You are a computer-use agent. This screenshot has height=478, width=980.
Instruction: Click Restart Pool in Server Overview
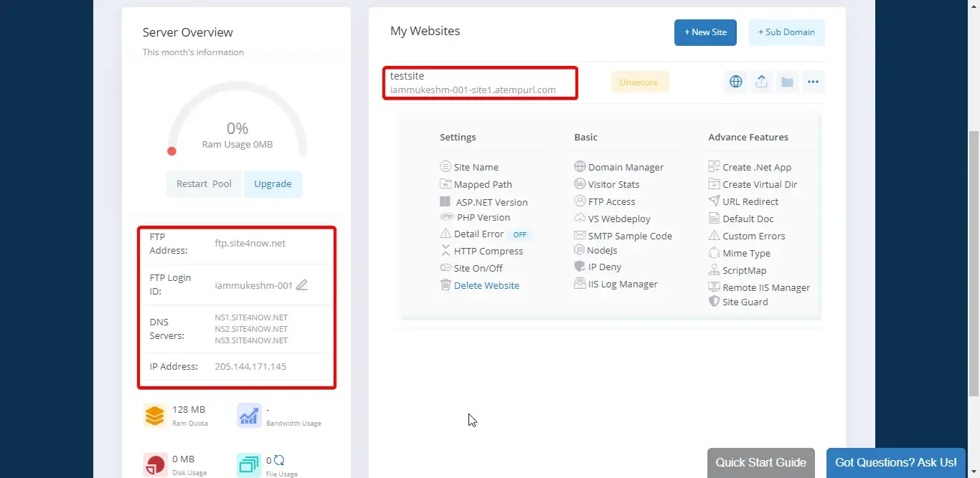(204, 184)
